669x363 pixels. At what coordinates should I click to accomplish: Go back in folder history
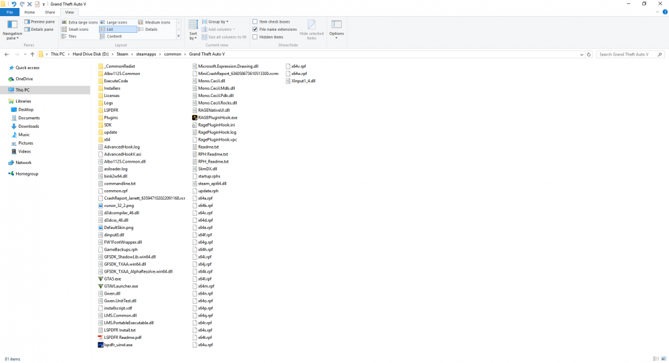pos(7,54)
